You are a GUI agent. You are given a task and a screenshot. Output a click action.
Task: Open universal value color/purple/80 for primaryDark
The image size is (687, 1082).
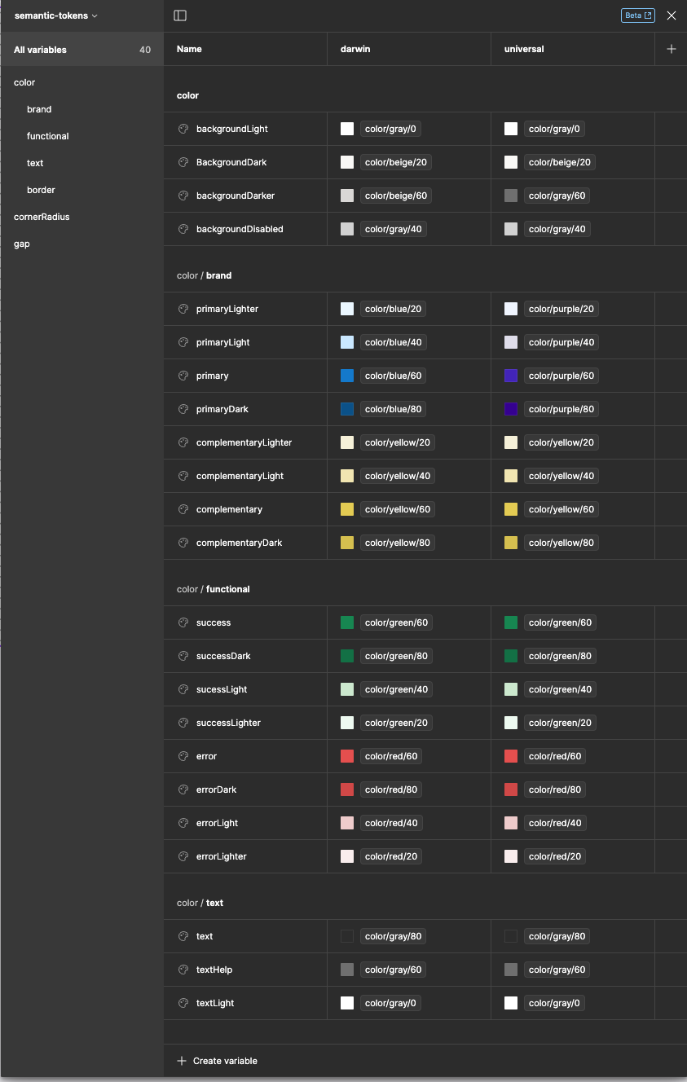tap(561, 409)
